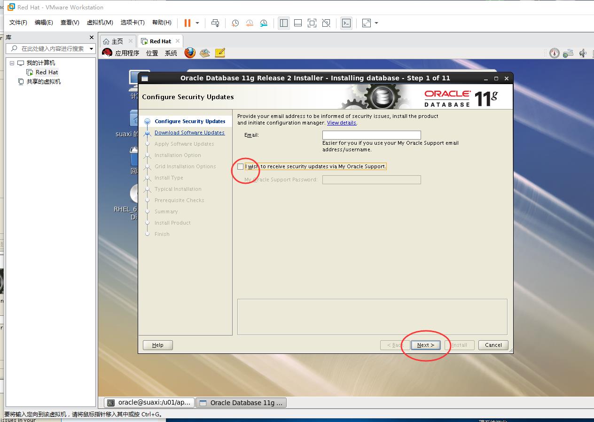Select 我的计算机 in the library tree
This screenshot has width=594, height=422.
[x=40, y=63]
